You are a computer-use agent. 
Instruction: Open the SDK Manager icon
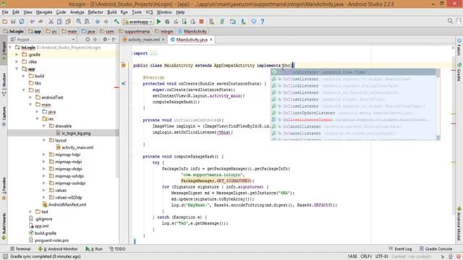(x=243, y=22)
